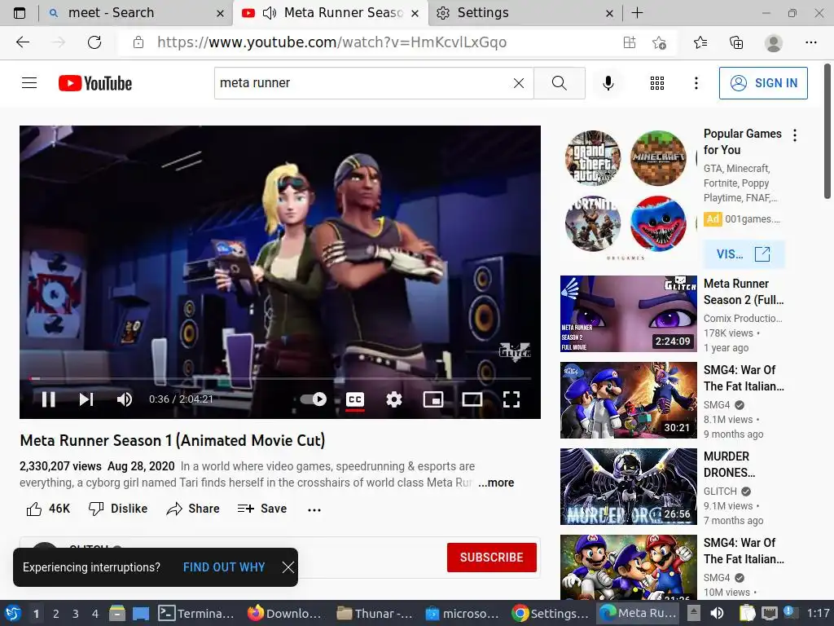Open clipboard tray icon
Screen dimensions: 834x626
(x=747, y=614)
